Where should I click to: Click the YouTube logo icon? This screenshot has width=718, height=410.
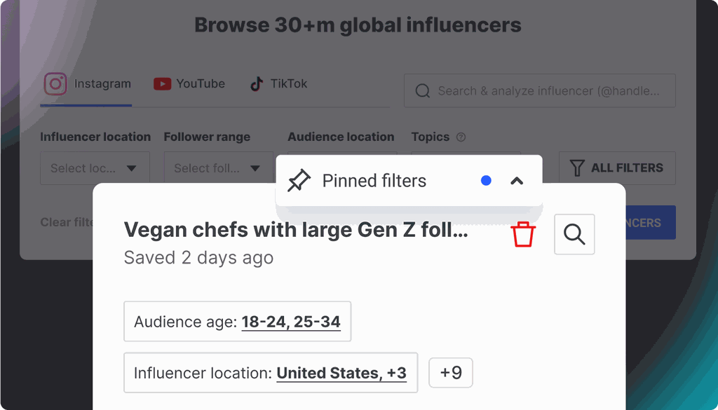162,84
